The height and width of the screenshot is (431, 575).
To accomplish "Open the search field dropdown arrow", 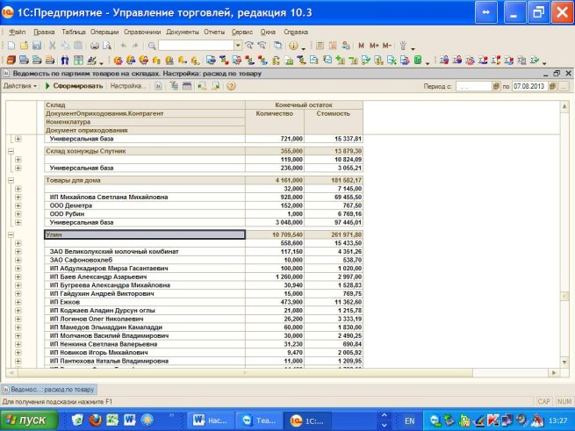I will [239, 46].
